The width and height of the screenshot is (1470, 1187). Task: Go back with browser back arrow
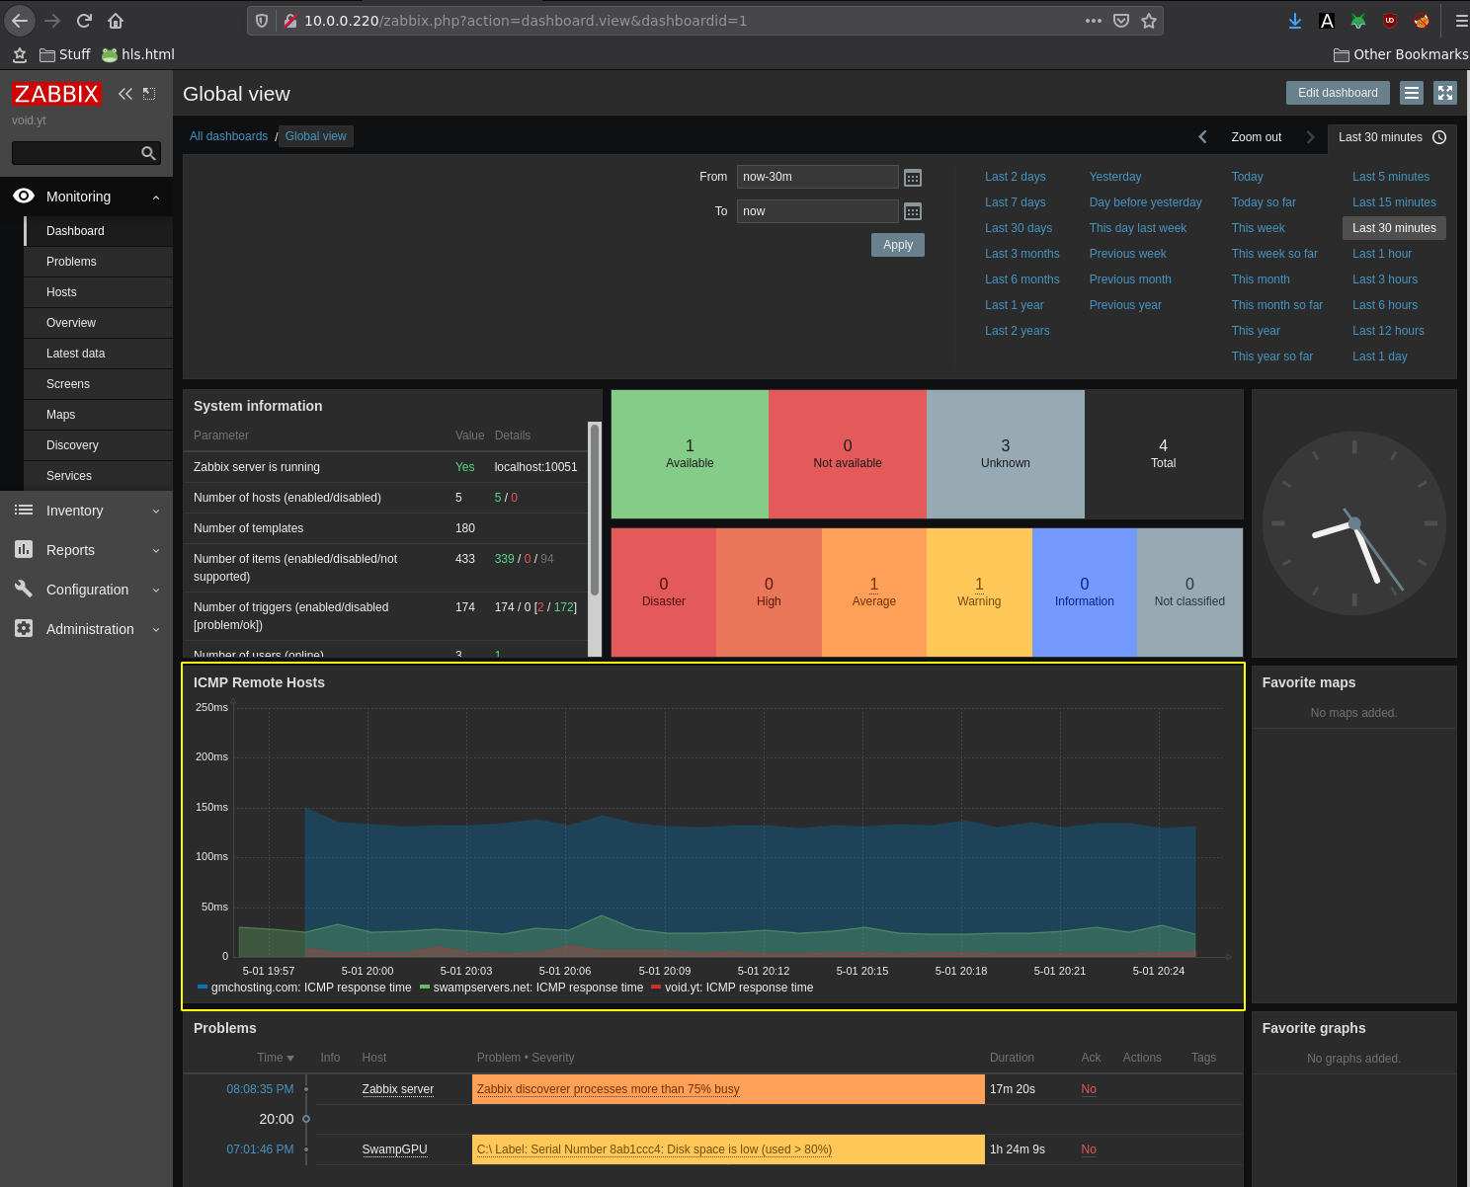(x=20, y=21)
